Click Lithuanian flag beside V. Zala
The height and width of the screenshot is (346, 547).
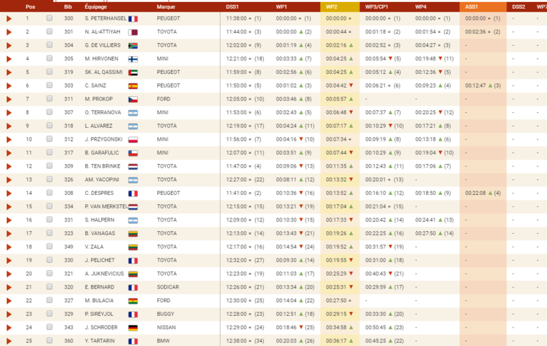coord(133,248)
